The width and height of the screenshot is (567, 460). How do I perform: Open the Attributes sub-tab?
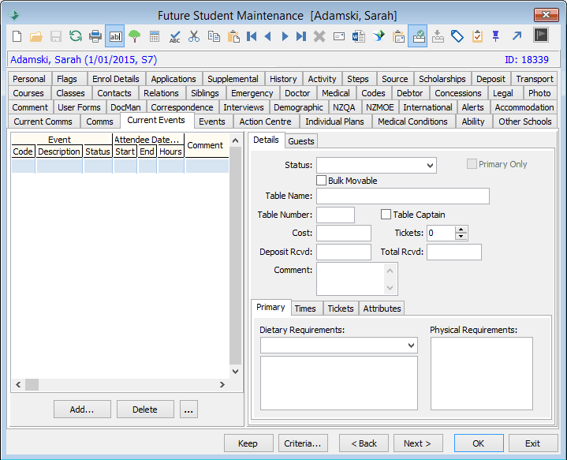point(382,309)
